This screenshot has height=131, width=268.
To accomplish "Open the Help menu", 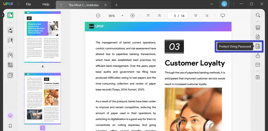I will pyautogui.click(x=46, y=4).
